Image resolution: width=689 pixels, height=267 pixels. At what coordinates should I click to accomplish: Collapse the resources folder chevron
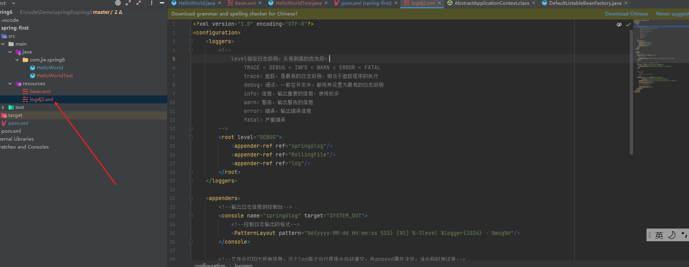pos(10,84)
